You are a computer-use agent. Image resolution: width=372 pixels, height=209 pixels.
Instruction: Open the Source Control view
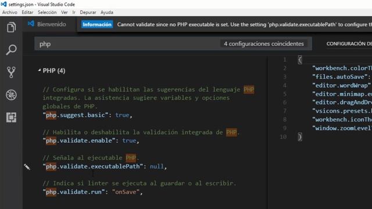(11, 72)
